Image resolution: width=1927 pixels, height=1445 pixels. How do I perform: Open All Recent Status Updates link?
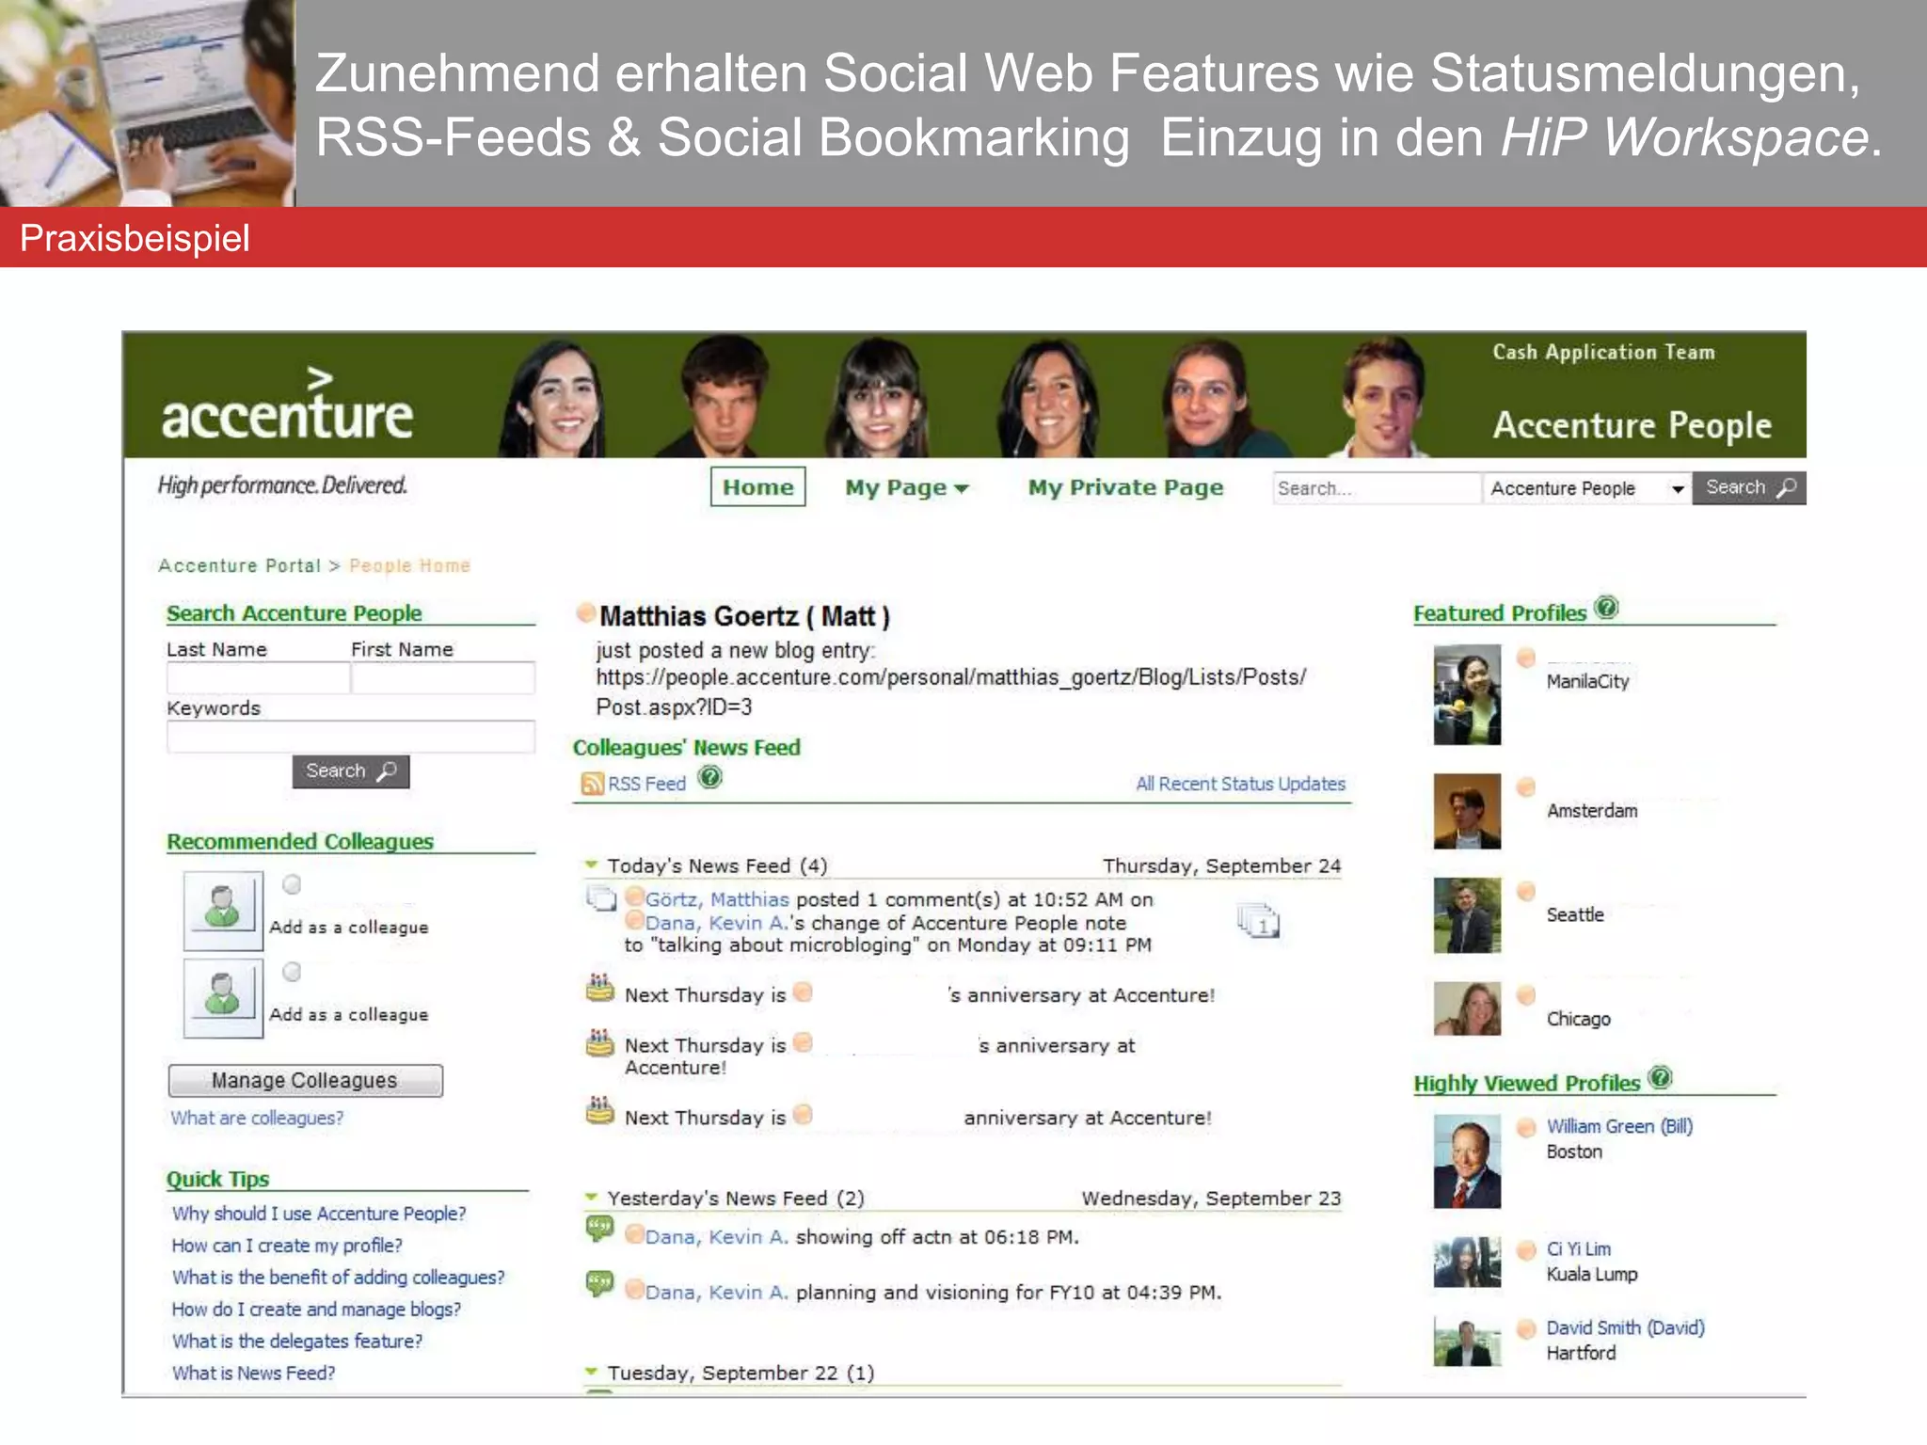coord(1240,784)
